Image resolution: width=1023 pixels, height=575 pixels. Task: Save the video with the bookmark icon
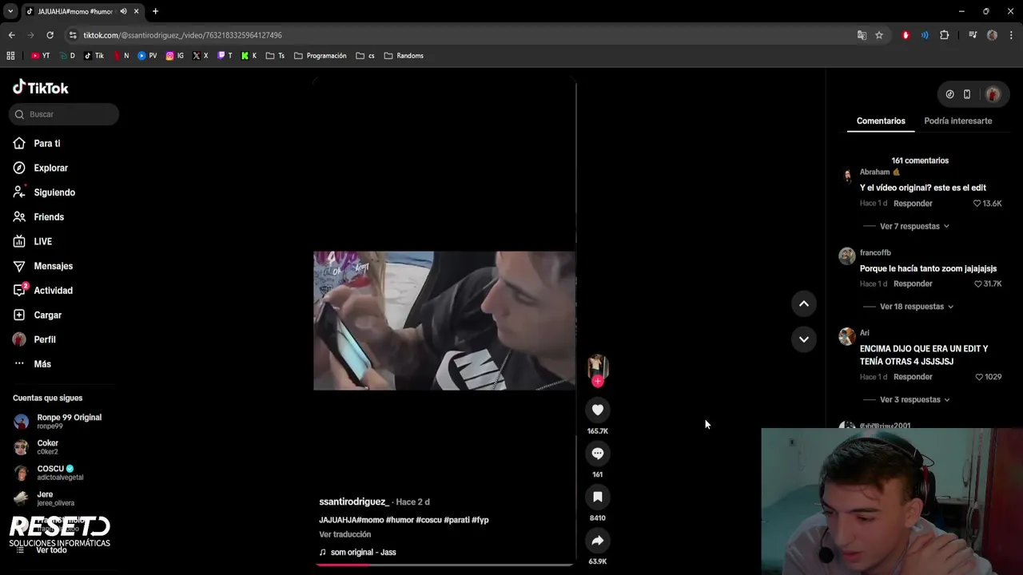click(597, 497)
